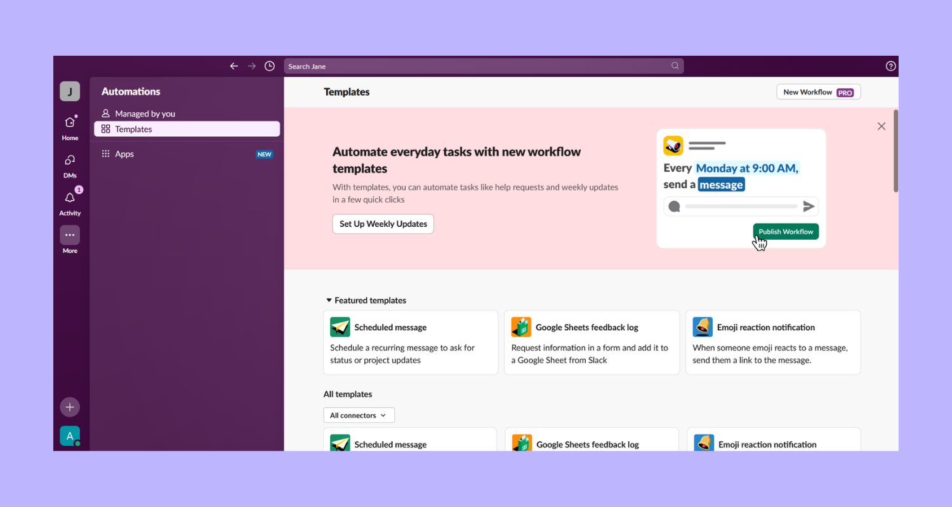Click the Automations heading
952x507 pixels.
[131, 91]
